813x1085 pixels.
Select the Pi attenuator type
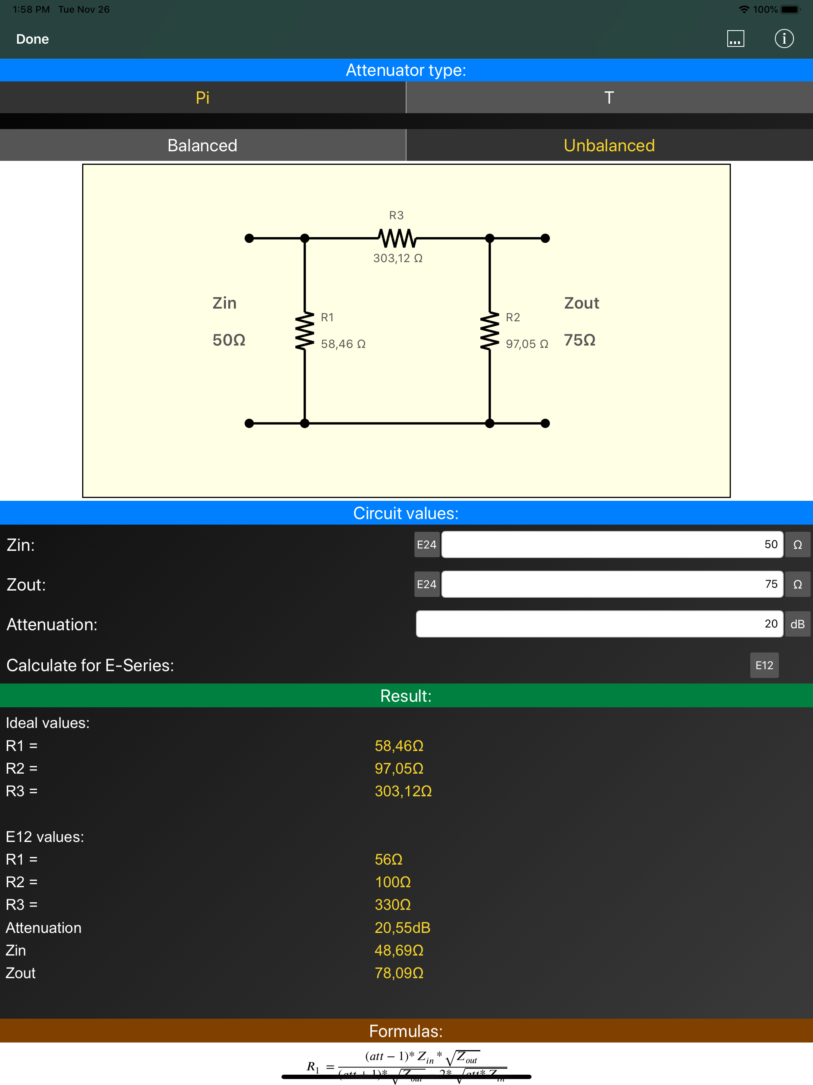click(x=202, y=97)
